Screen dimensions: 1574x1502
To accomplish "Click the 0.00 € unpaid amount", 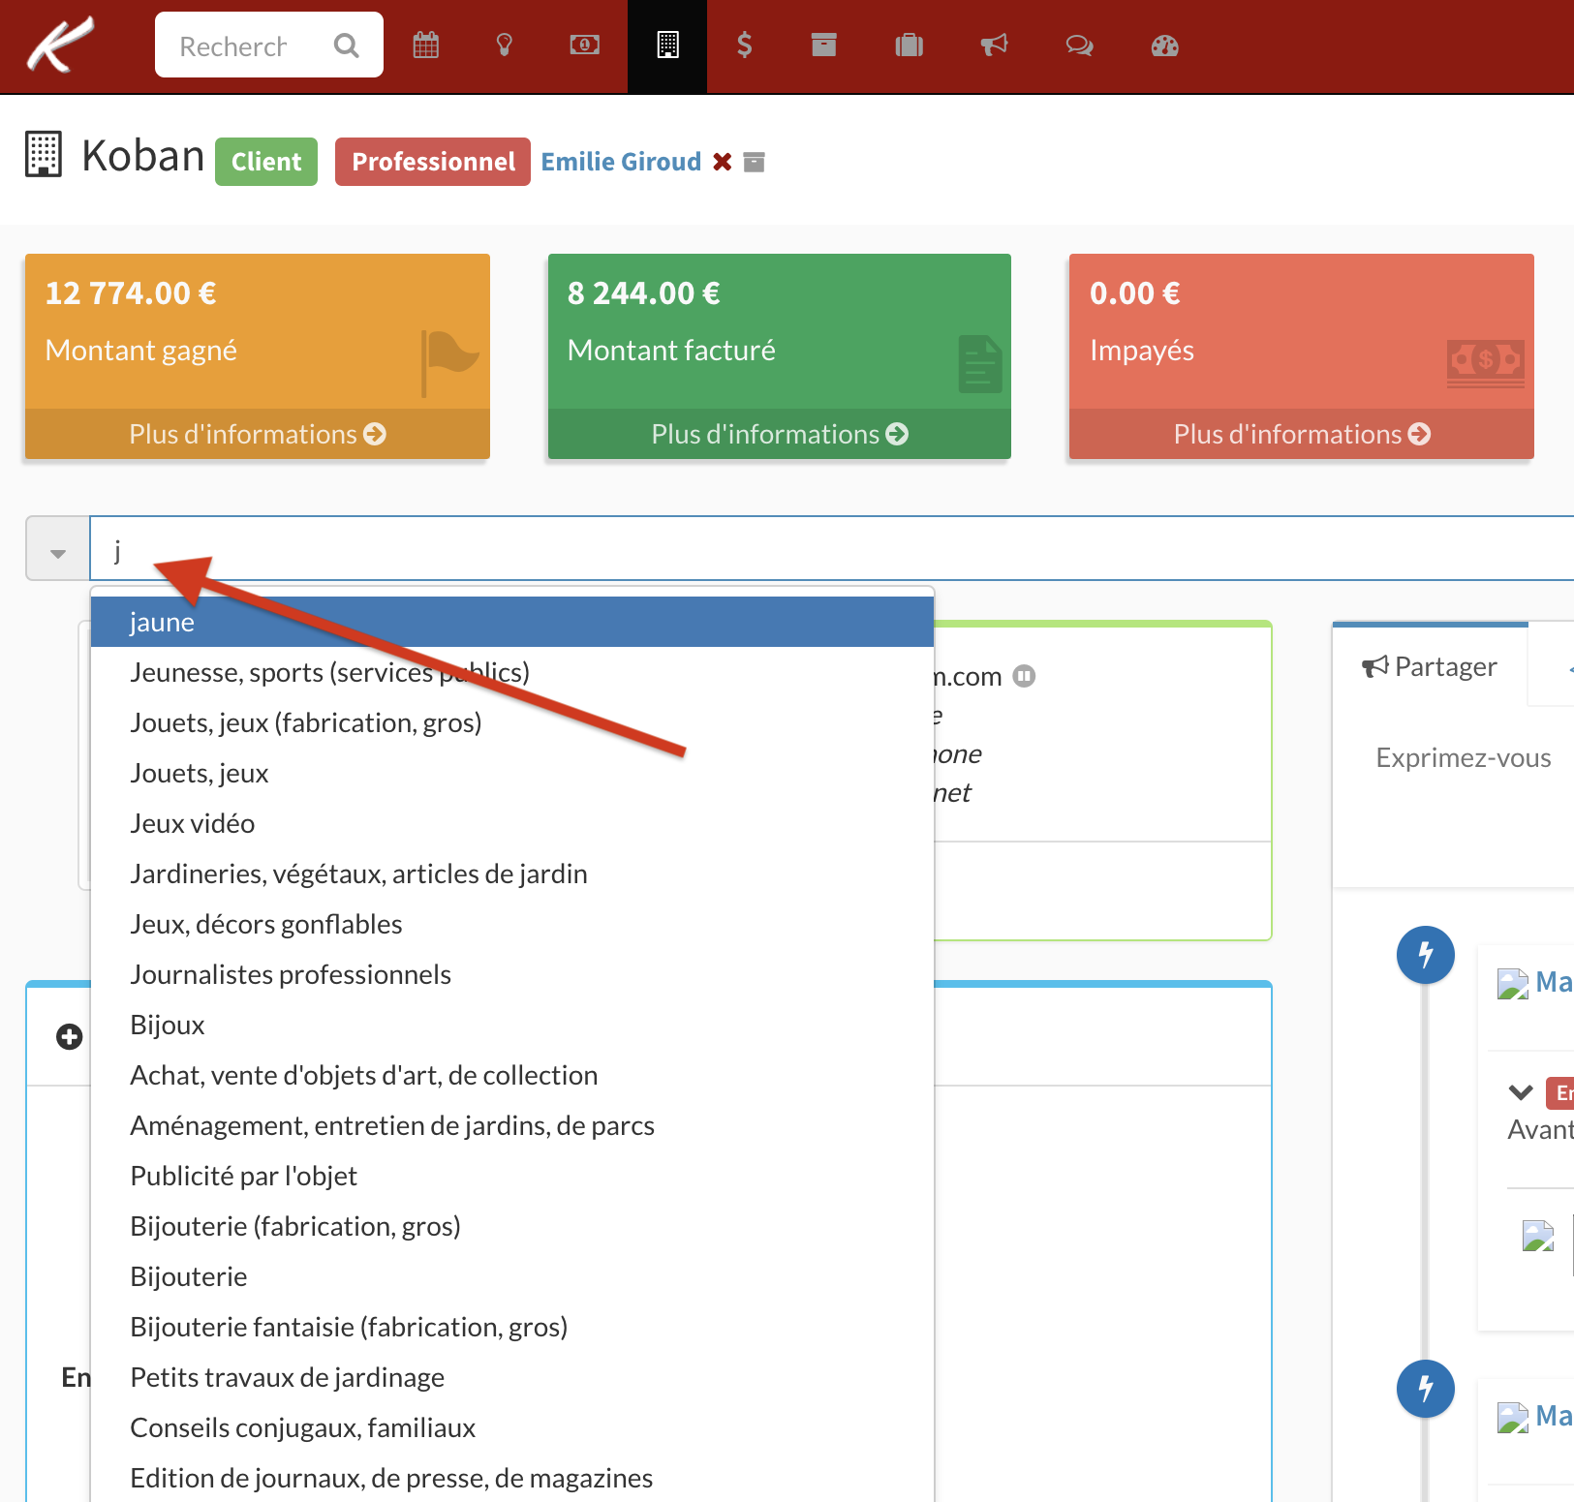I will click(x=1135, y=293).
